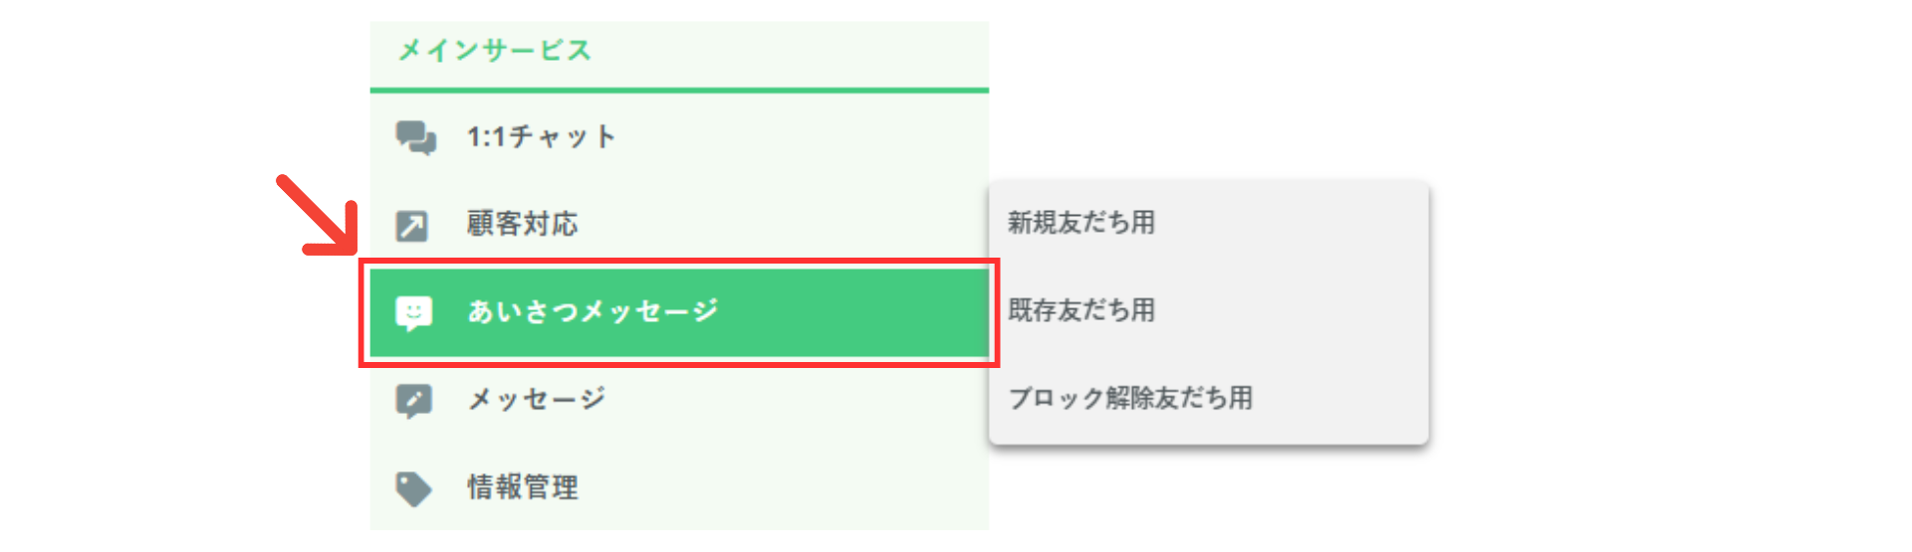This screenshot has height=552, width=1912.
Task: Go to 情報管理 in the sidebar
Action: 523,487
